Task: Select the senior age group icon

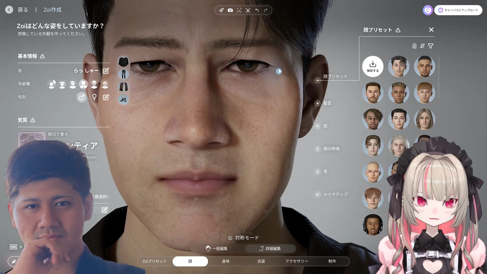Action: [x=105, y=84]
